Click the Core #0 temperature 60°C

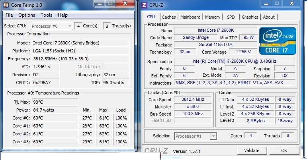(x=55, y=118)
